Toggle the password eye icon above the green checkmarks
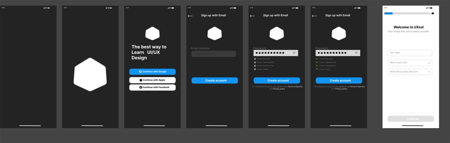This screenshot has height=143, width=450. tap(356, 53)
